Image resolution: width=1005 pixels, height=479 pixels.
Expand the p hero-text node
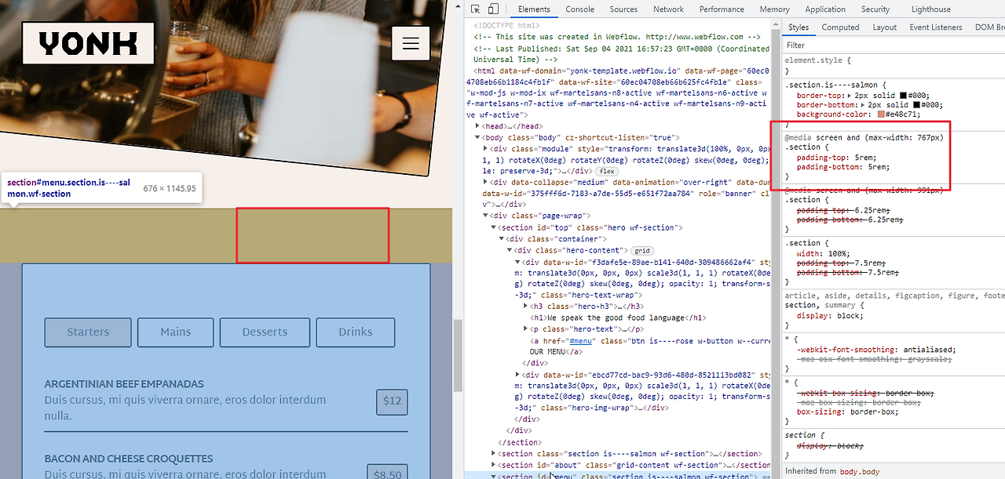tap(525, 329)
